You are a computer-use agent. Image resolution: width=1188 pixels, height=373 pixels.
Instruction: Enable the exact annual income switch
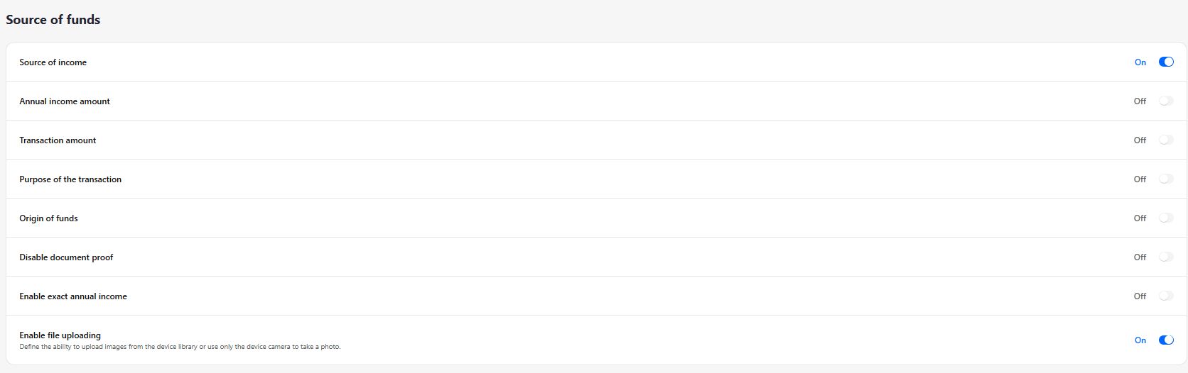point(1166,296)
